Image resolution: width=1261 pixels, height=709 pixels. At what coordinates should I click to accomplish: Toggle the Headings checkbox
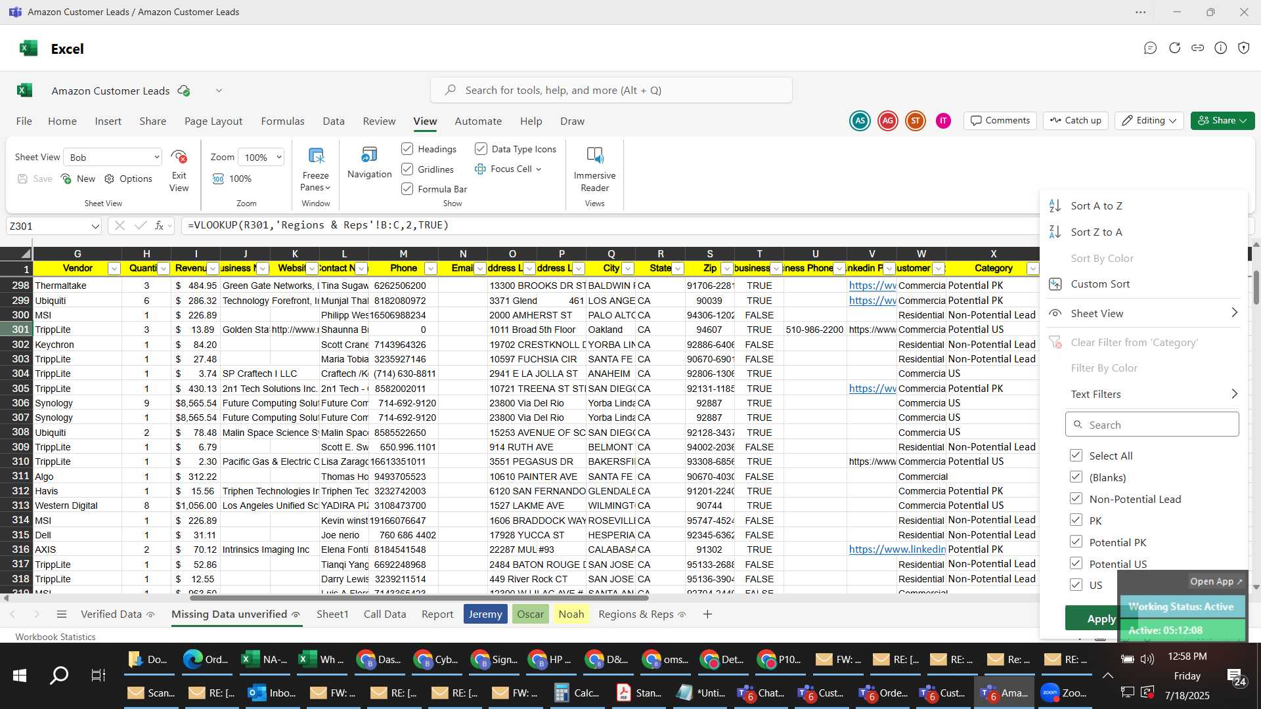pyautogui.click(x=407, y=149)
